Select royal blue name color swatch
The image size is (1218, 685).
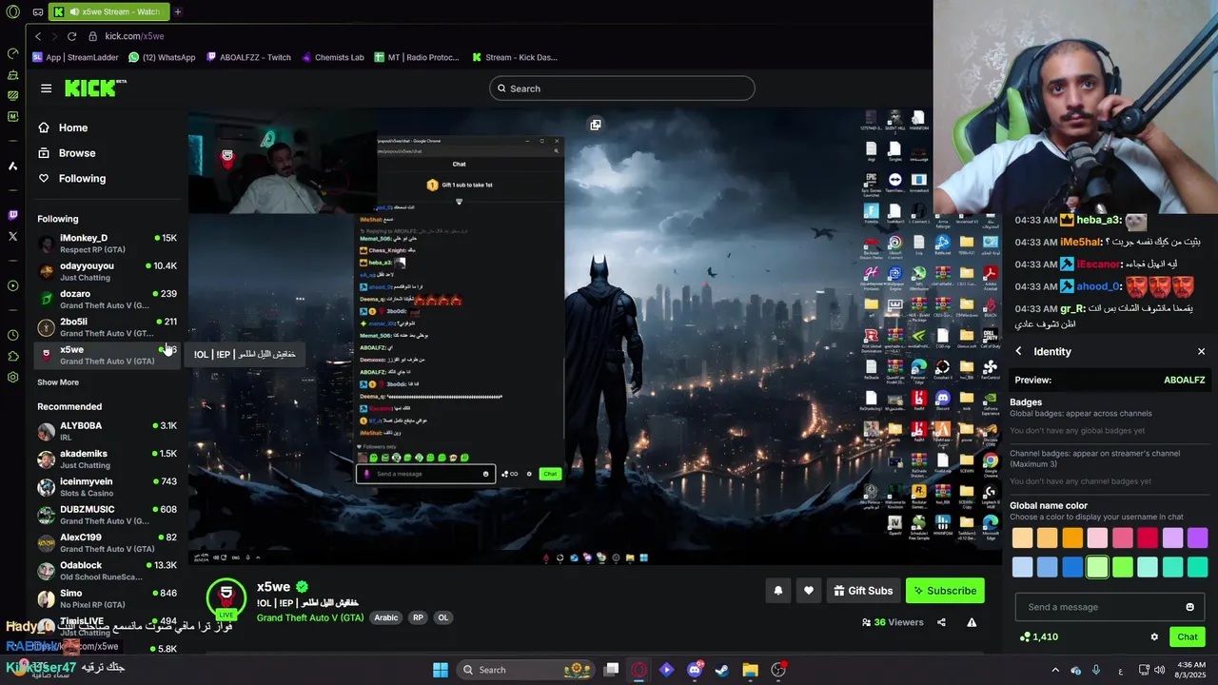coord(1072,567)
